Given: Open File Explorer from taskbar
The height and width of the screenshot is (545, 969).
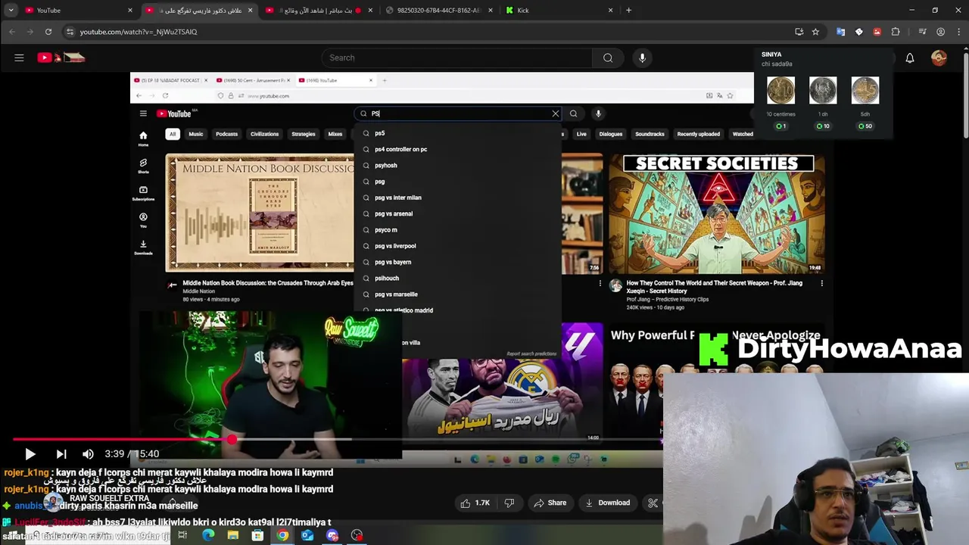Looking at the screenshot, I should 233,535.
